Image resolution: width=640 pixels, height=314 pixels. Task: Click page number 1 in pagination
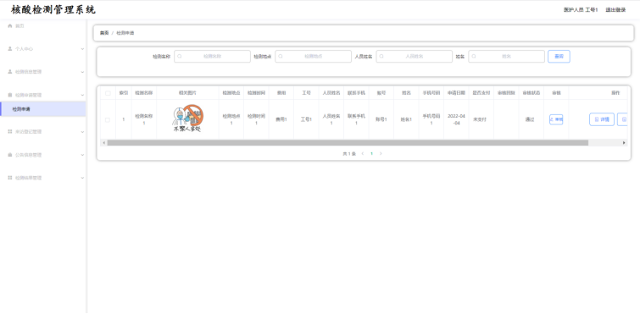371,153
